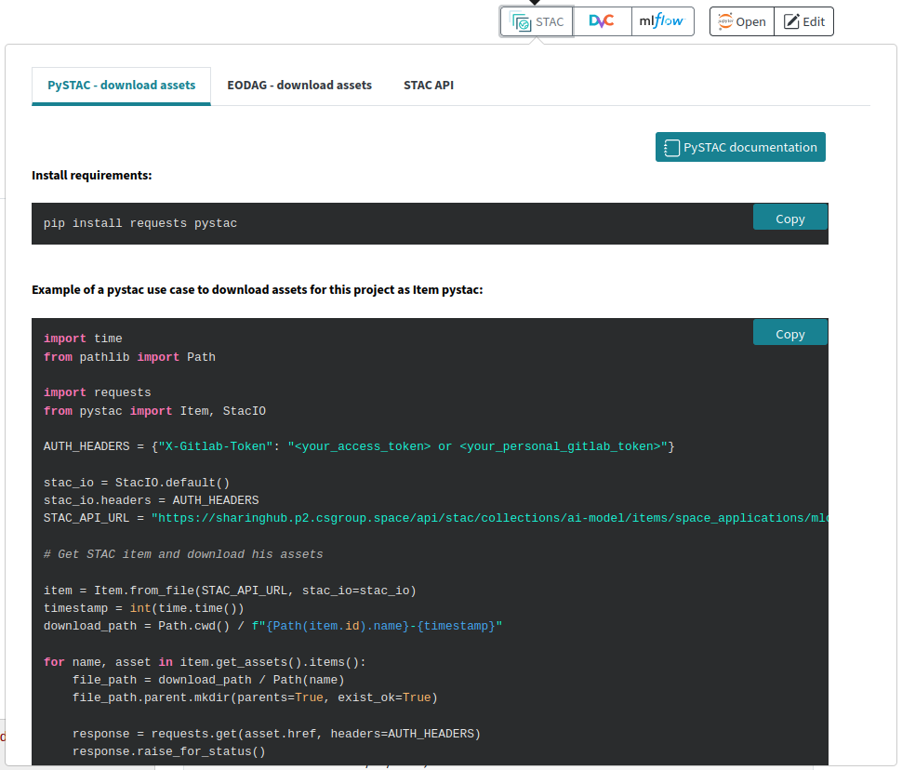Click the 'Install requirements:' heading
902x770 pixels.
pos(92,175)
